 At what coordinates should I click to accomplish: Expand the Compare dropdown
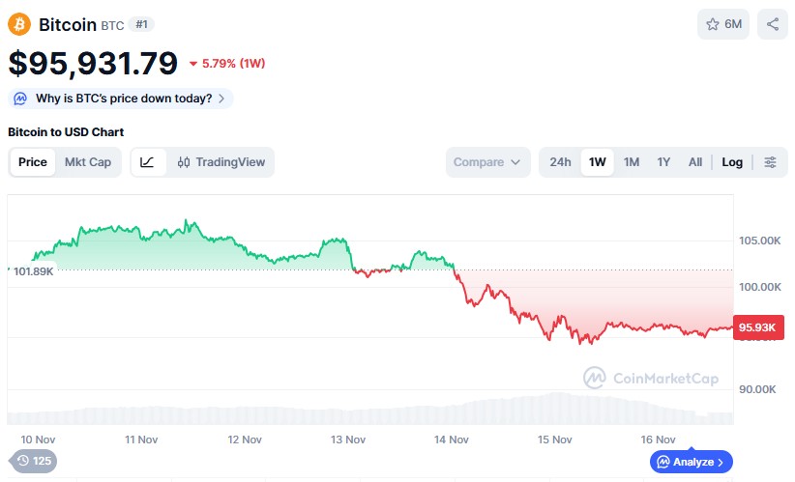(488, 162)
